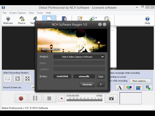
Task: Click the Copy button in Keygen
Action: (x=101, y=77)
